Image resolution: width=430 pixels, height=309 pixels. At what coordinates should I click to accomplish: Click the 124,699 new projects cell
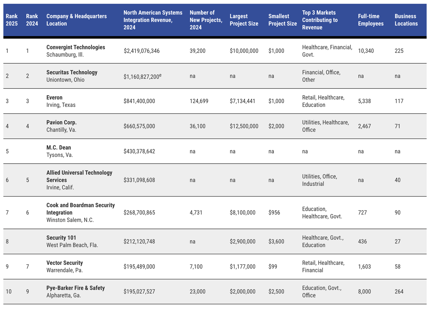199,101
